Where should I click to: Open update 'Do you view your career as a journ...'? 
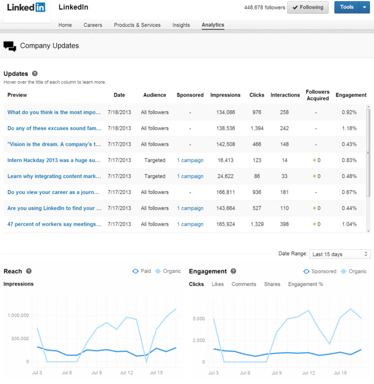point(53,192)
